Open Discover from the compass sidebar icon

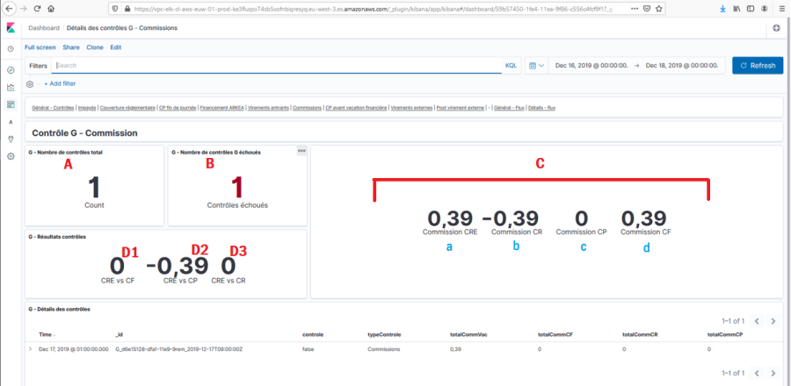point(11,69)
